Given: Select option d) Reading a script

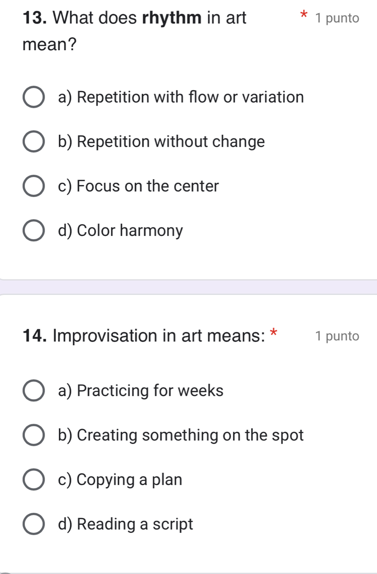Looking at the screenshot, I should point(33,524).
